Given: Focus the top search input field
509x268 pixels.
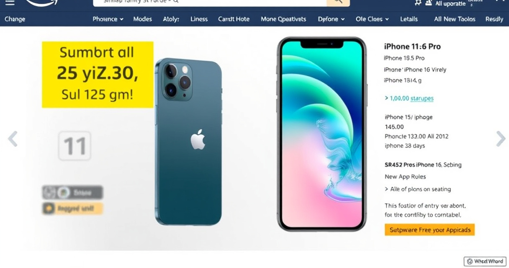Looking at the screenshot, I should point(210,2).
